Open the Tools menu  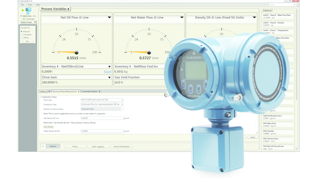pos(30,5)
